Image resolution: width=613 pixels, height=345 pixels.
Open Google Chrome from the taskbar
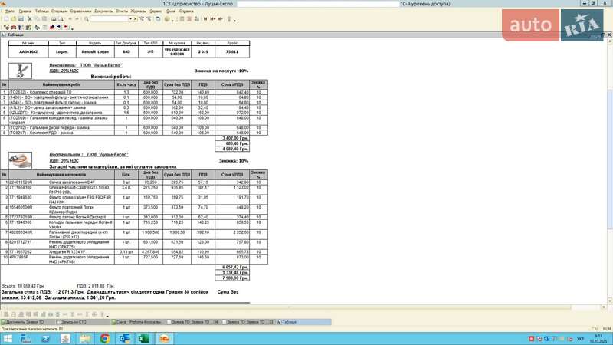tap(106, 338)
